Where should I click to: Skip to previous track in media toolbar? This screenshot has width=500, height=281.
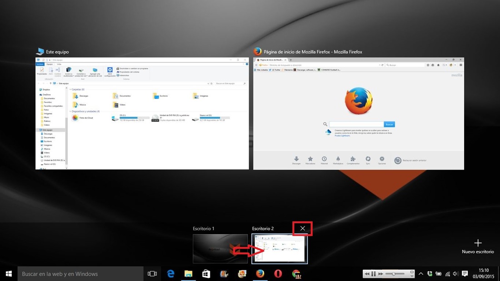(x=367, y=274)
